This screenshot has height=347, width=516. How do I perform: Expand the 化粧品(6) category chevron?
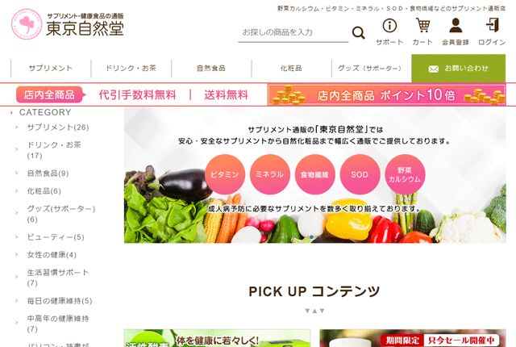coord(16,191)
